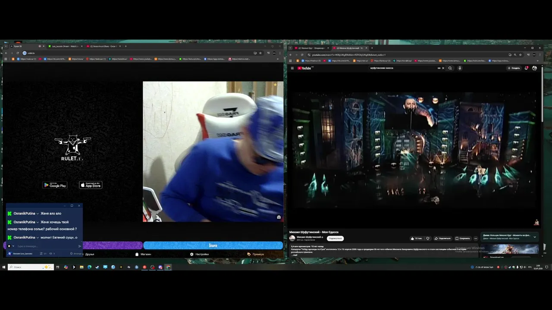Open chat identity dropdown next to R badge
Image resolution: width=552 pixels, height=310 pixels.
pos(13,246)
